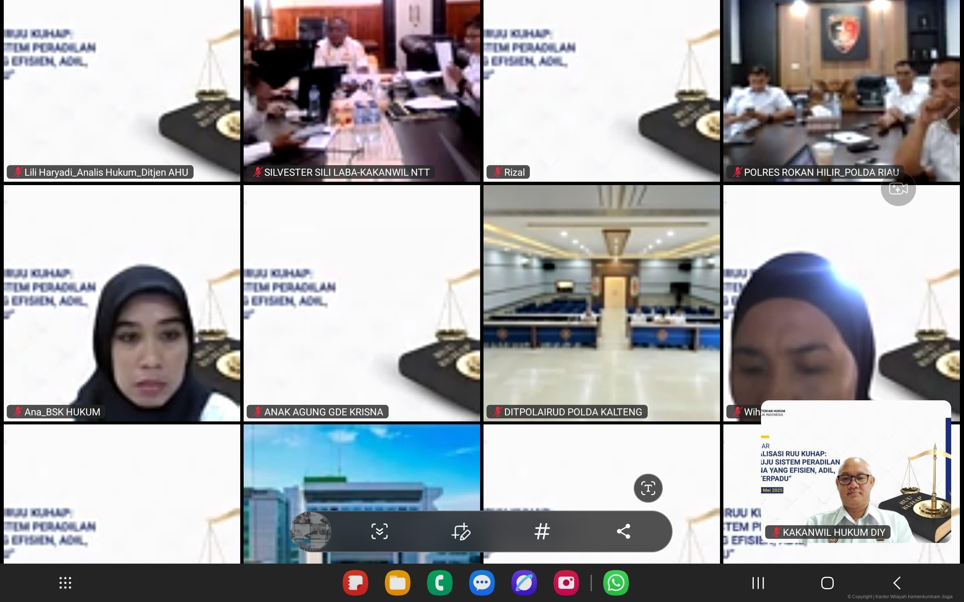The image size is (964, 602).
Task: Select the SILVESTER SILI LABA-KAKANWIL NTT tile
Action: coord(362,91)
